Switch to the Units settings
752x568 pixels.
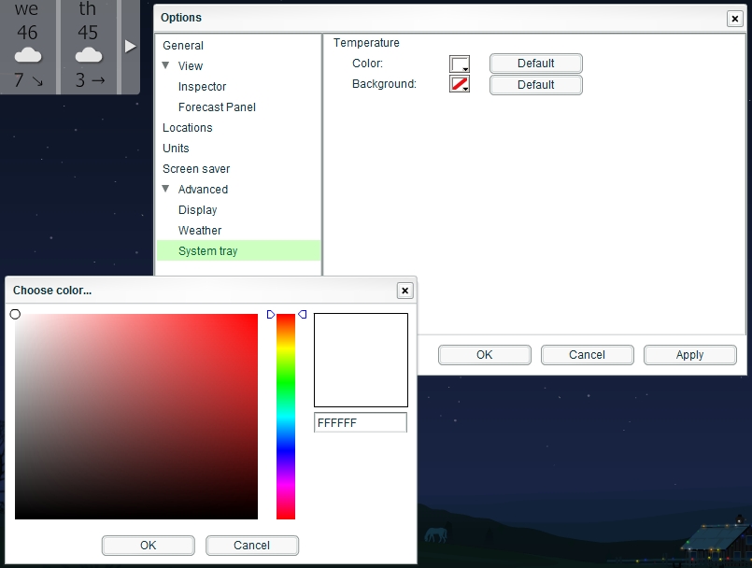176,148
